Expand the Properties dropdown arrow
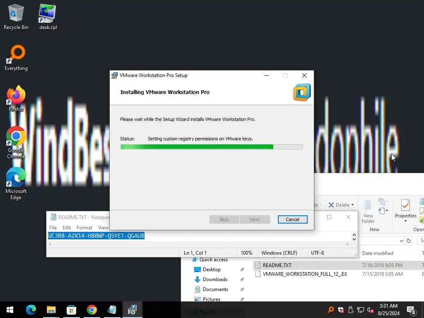The width and height of the screenshot is (424, 318). tap(405, 221)
